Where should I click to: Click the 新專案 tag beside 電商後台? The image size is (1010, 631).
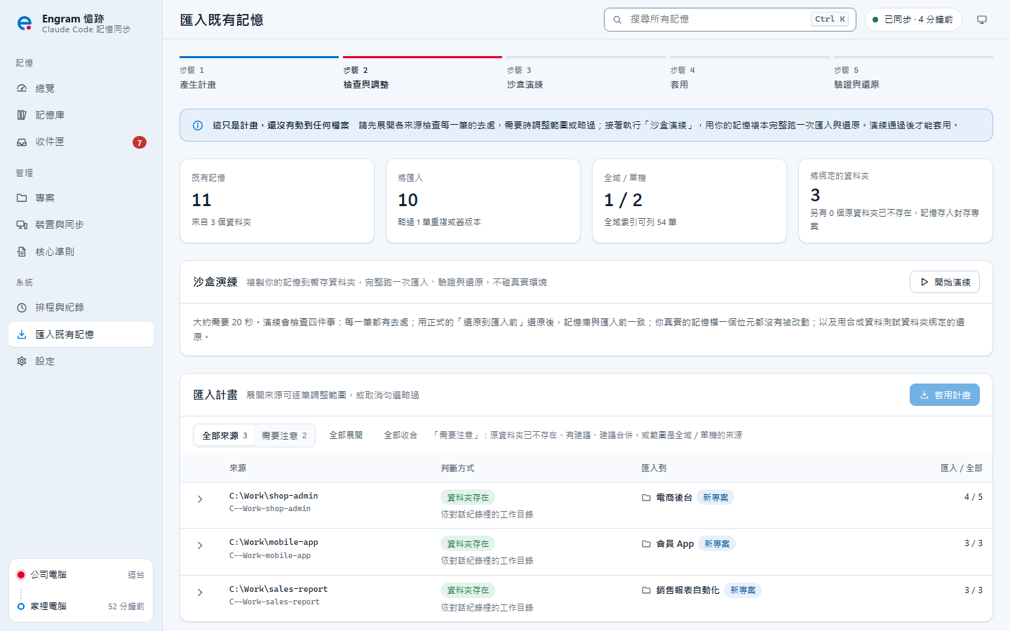pyautogui.click(x=715, y=498)
